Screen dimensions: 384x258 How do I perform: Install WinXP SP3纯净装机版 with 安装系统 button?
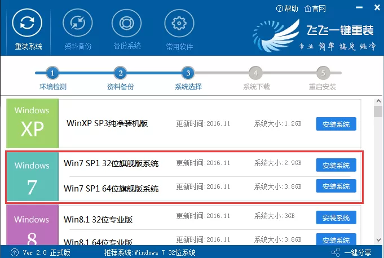(336, 124)
